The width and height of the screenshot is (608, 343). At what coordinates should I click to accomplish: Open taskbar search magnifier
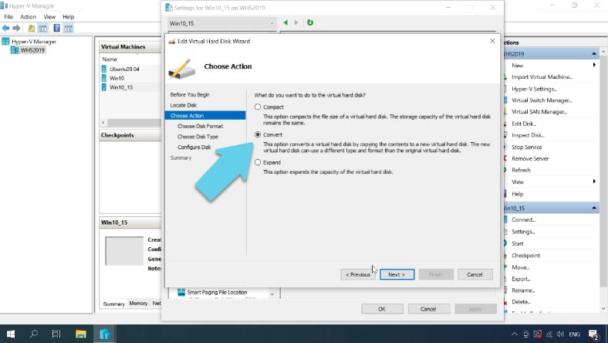34,334
